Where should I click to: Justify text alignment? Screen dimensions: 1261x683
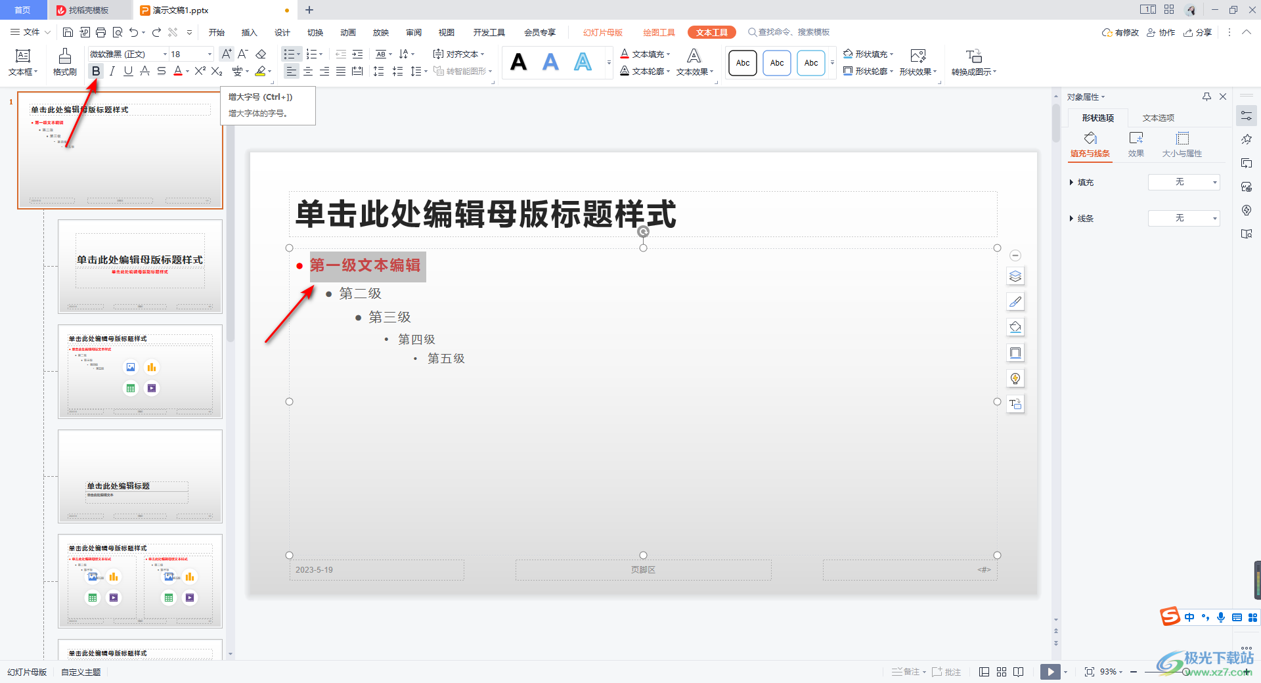[341, 71]
